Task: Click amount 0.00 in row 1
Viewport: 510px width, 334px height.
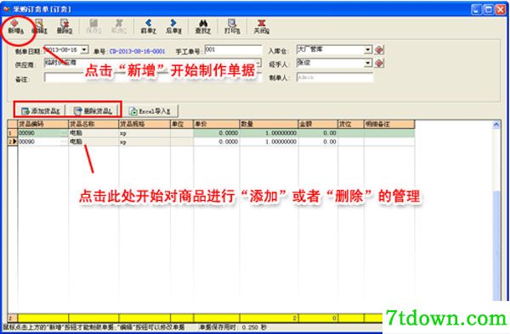Action: 318,133
